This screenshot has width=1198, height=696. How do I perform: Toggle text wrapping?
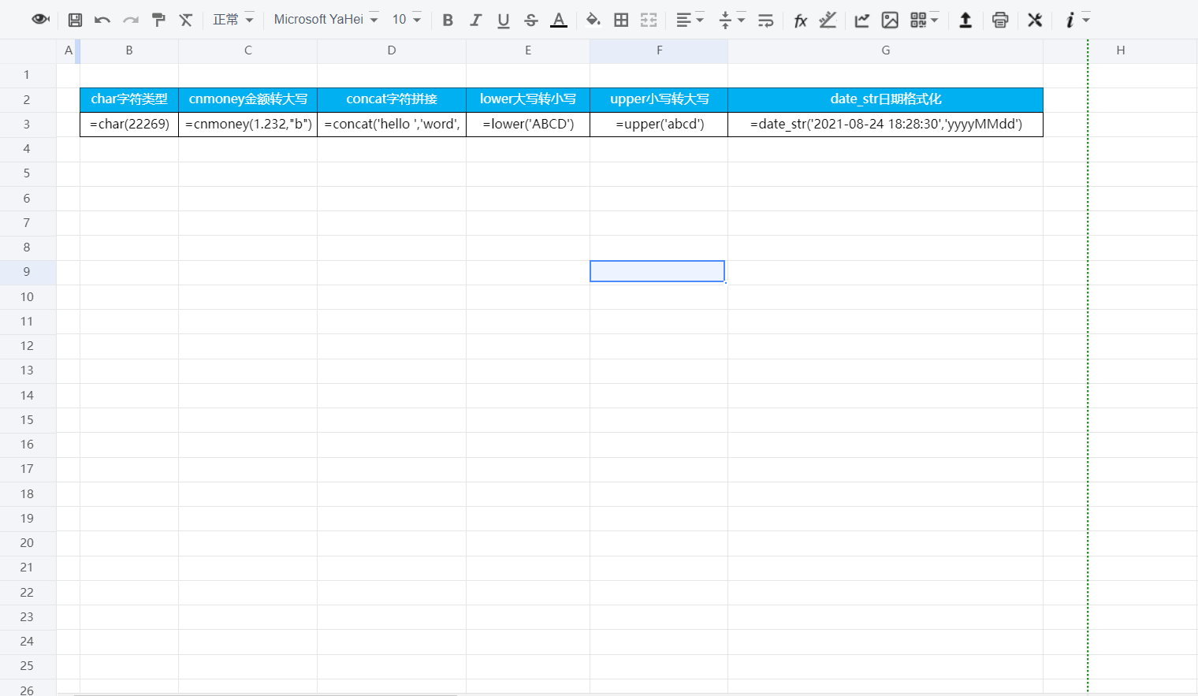765,20
